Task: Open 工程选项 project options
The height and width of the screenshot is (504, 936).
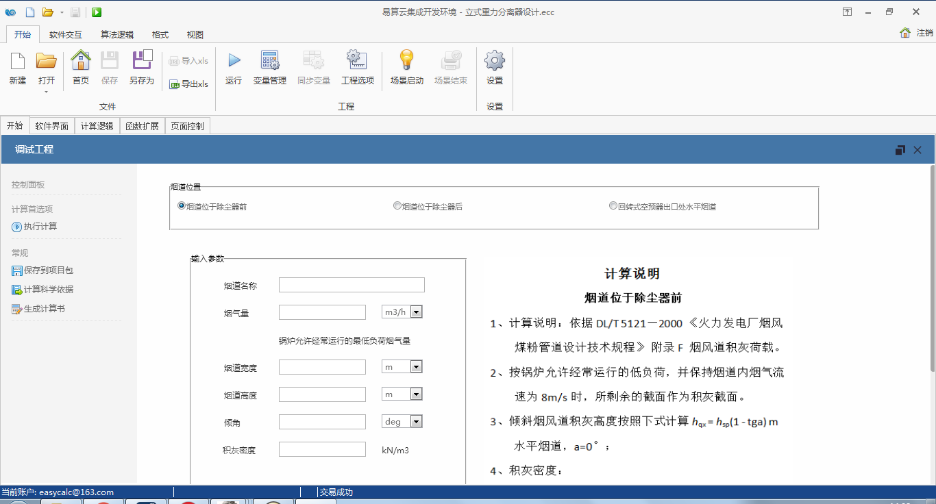Action: 358,62
